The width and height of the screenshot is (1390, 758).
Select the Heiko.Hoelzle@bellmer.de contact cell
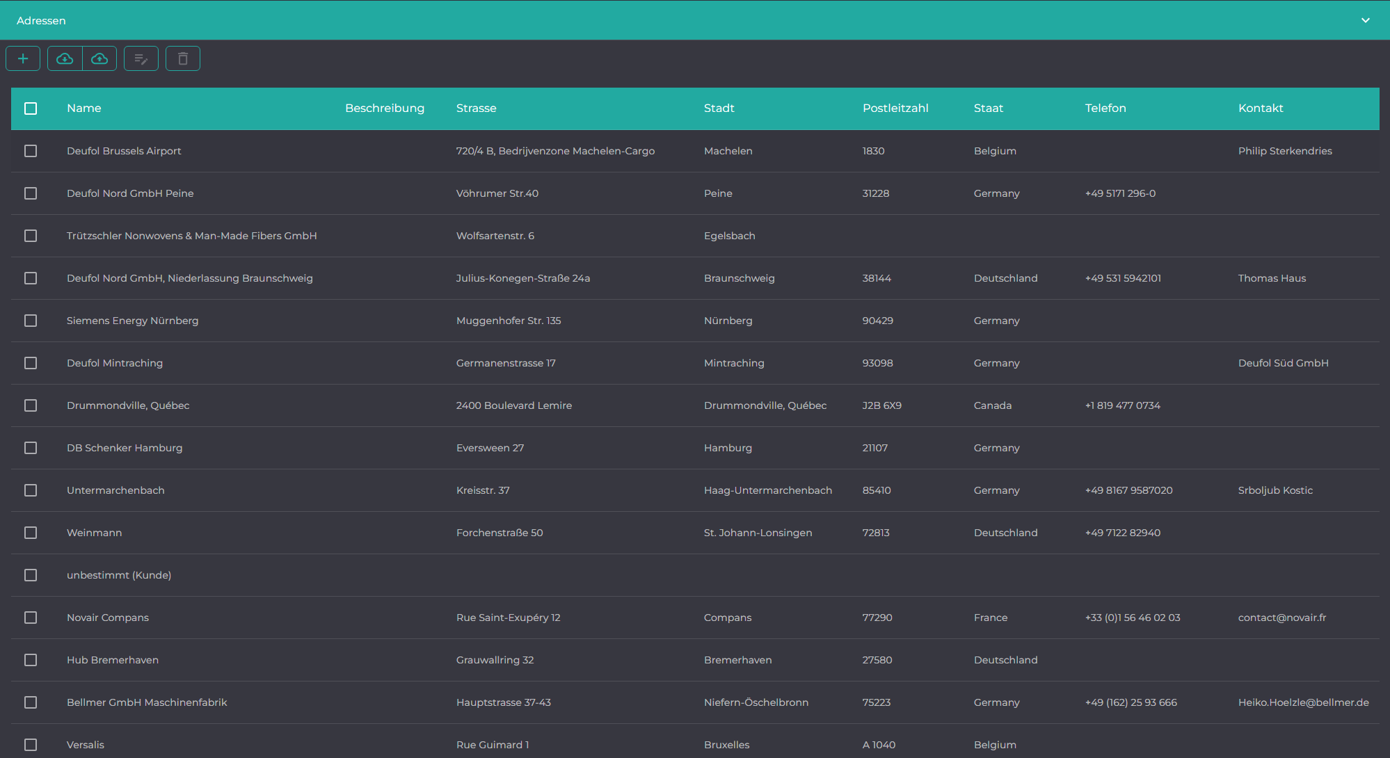1304,702
